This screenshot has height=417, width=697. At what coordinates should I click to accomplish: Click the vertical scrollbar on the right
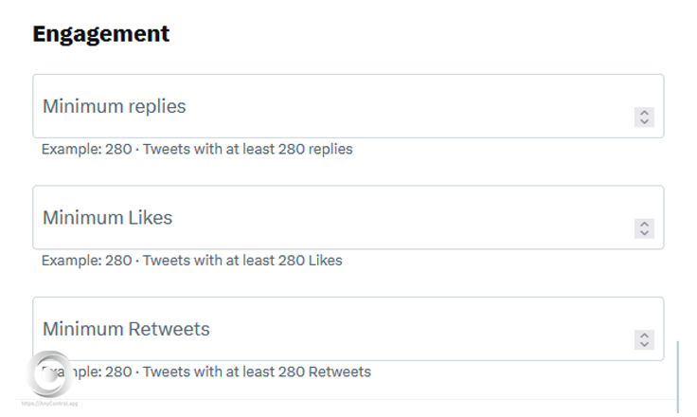click(x=678, y=376)
